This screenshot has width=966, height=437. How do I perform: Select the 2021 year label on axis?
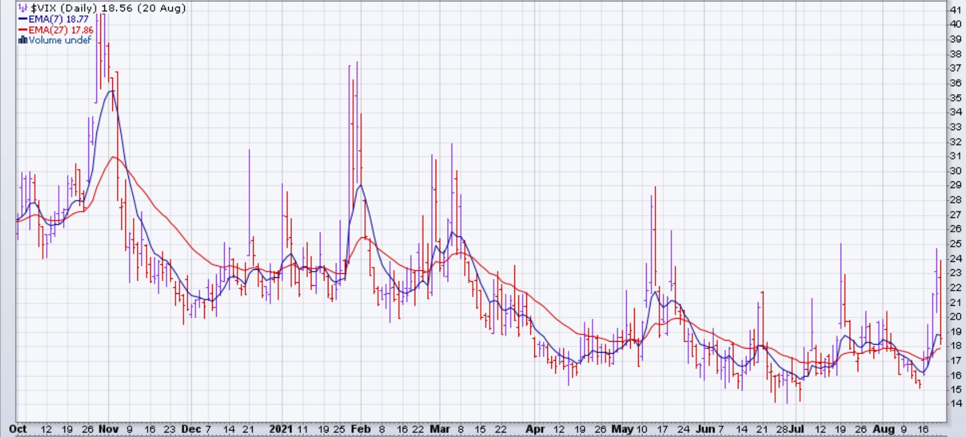[281, 429]
